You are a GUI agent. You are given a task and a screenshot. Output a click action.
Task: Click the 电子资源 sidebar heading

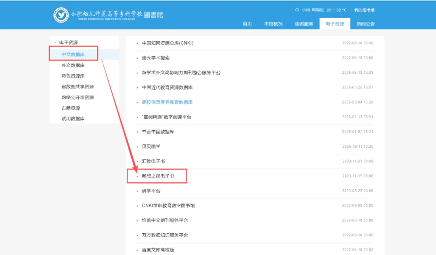click(x=68, y=42)
